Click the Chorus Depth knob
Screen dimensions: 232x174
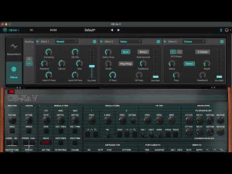pyautogui.click(x=207, y=63)
